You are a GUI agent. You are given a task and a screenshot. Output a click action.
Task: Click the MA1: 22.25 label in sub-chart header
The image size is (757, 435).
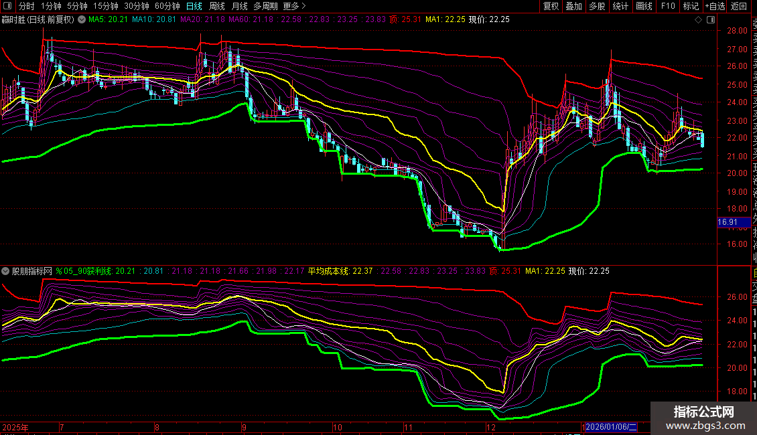[x=545, y=271]
